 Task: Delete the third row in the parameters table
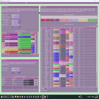pyautogui.click(x=35, y=39)
